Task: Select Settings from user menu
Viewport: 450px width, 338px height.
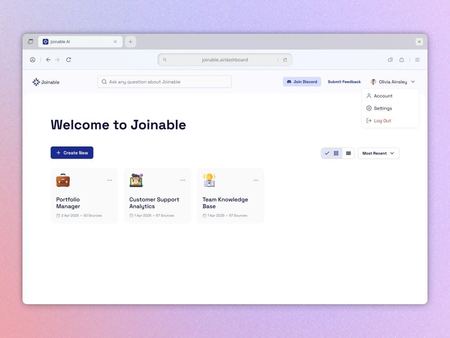Action: tap(390, 108)
